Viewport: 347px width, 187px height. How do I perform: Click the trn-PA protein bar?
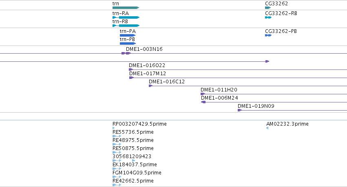(128, 35)
